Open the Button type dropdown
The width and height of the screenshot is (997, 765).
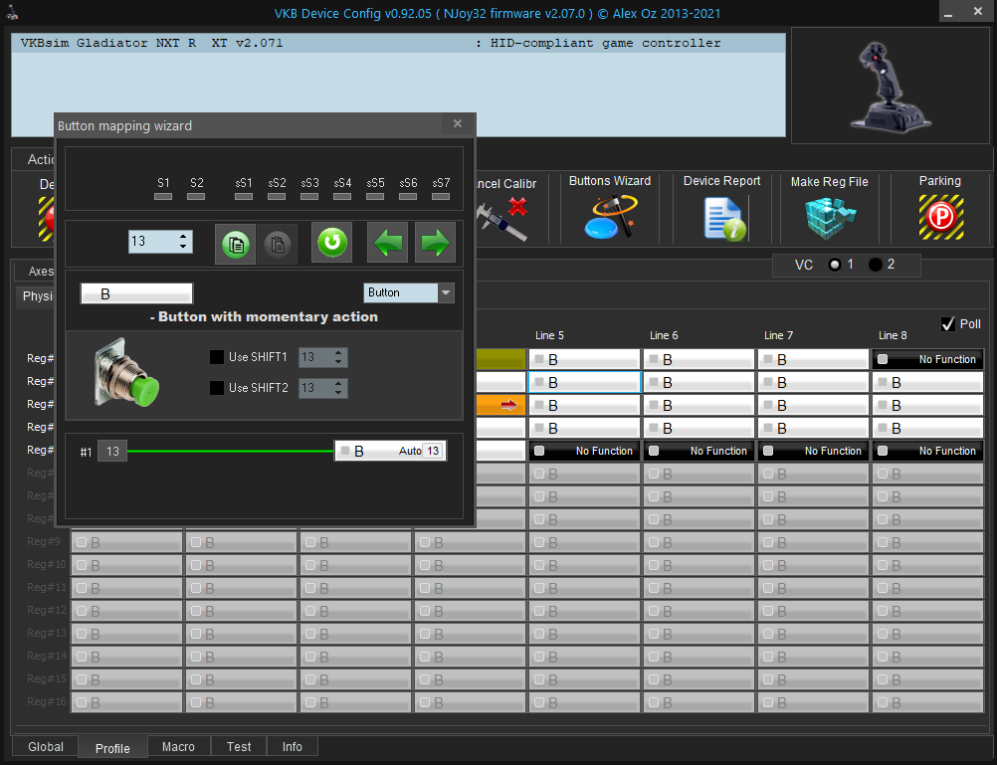click(x=446, y=292)
